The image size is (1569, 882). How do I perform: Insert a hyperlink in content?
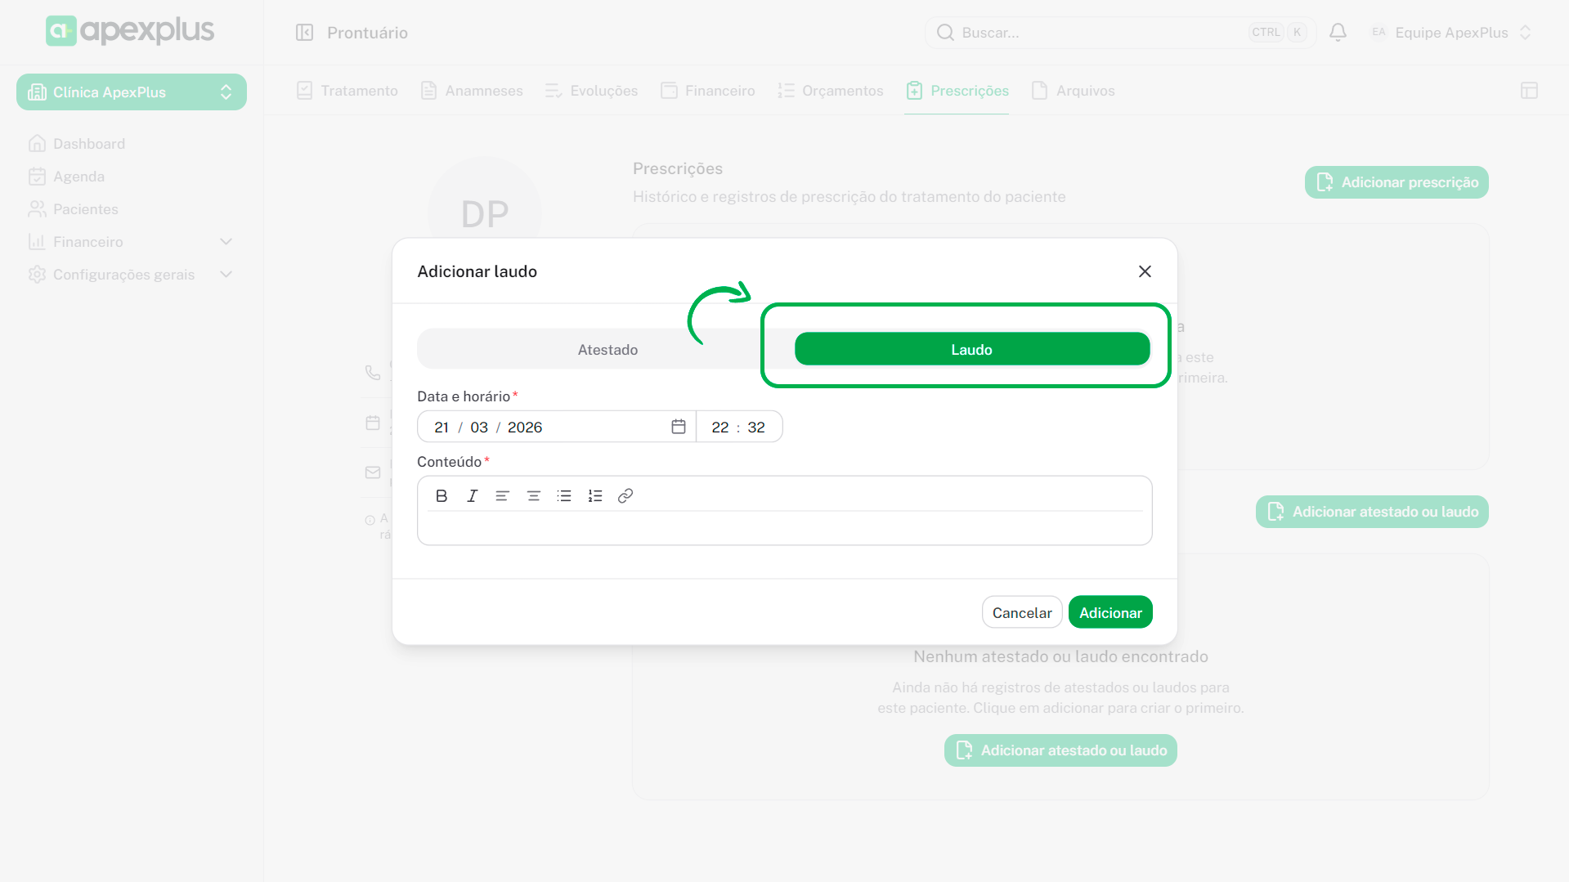(625, 495)
